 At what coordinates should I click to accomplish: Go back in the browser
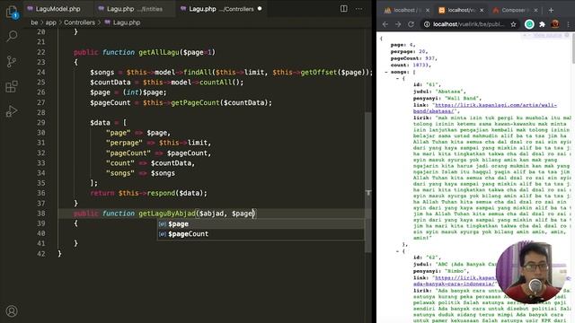(x=385, y=24)
